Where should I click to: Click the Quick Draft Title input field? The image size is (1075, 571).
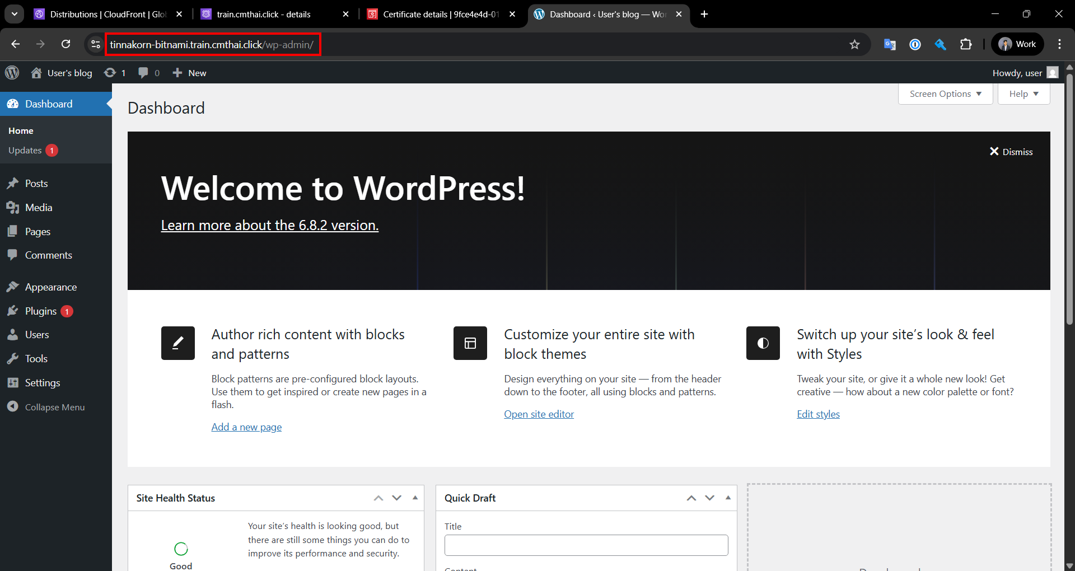(586, 545)
